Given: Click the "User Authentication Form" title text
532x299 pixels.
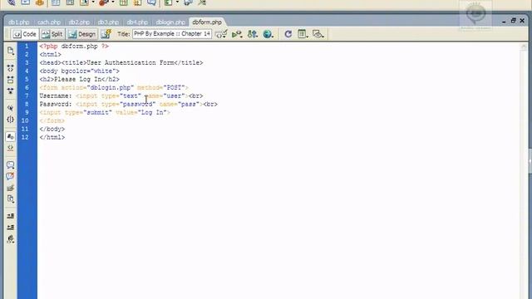Looking at the screenshot, I should tap(131, 63).
